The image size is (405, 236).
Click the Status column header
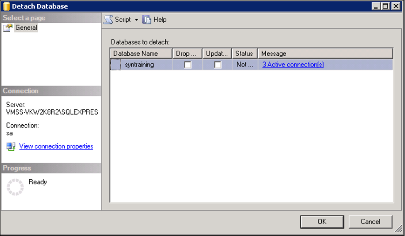click(x=244, y=54)
